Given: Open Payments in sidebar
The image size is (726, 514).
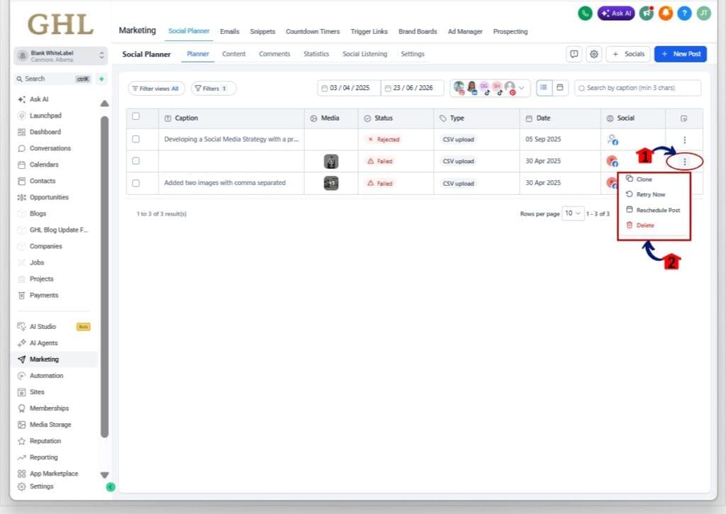Looking at the screenshot, I should click(43, 296).
